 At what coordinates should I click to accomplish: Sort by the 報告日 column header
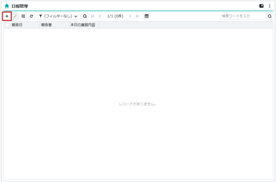coord(25,25)
